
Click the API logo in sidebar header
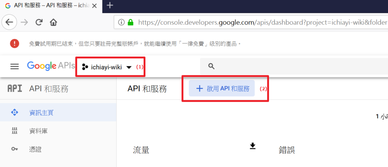click(15, 89)
